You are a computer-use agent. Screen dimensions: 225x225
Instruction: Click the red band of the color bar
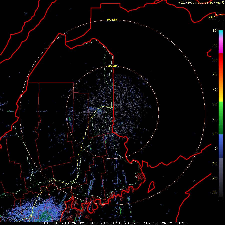coord(221,62)
